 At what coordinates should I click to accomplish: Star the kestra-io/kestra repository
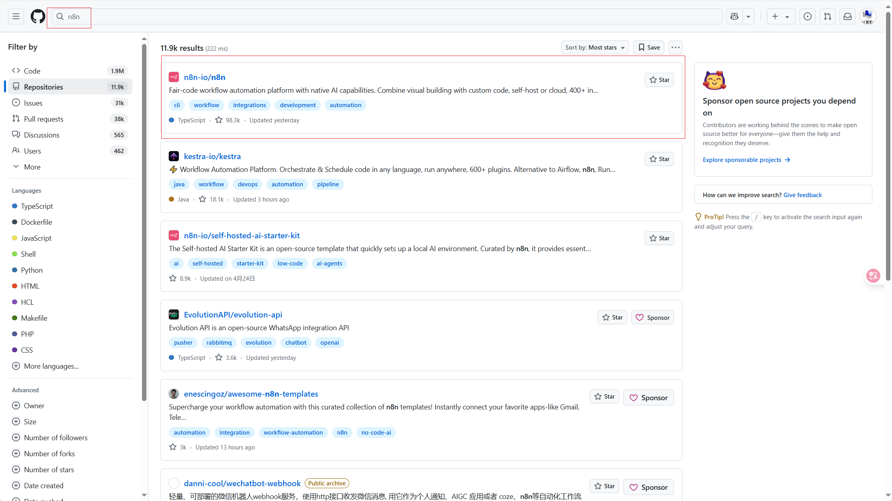pyautogui.click(x=659, y=159)
